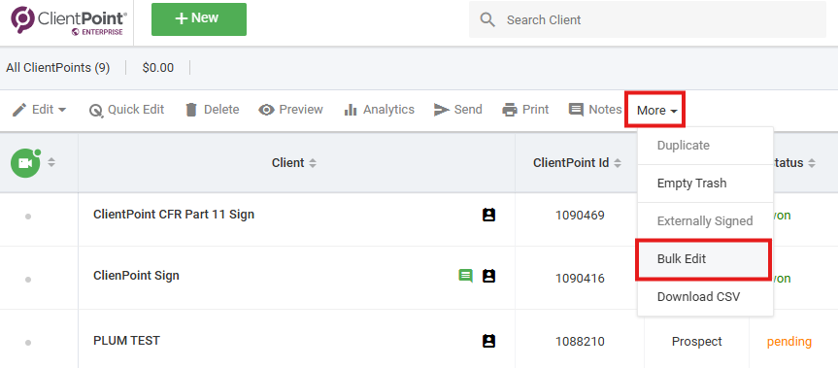Click the Print printer icon
838x368 pixels.
(x=510, y=110)
